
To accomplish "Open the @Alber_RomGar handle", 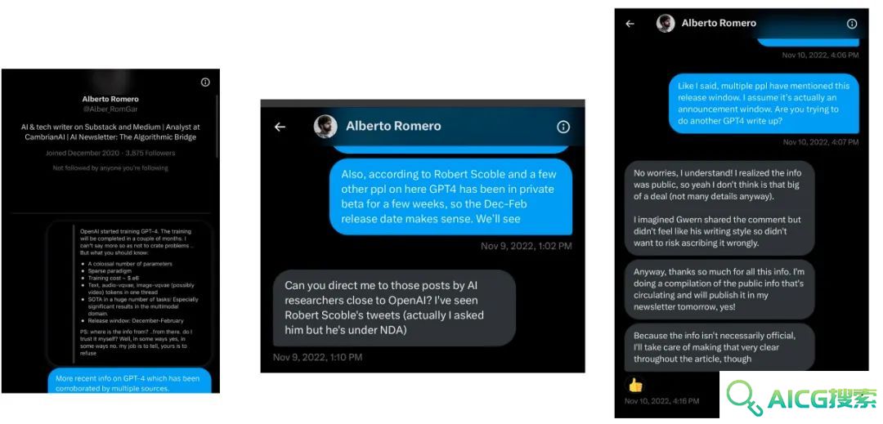I will (x=110, y=109).
